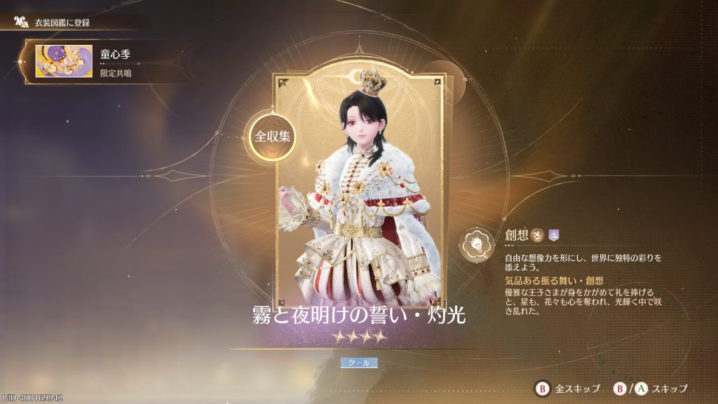Click the 限定共鳴 subtitle text

click(116, 73)
